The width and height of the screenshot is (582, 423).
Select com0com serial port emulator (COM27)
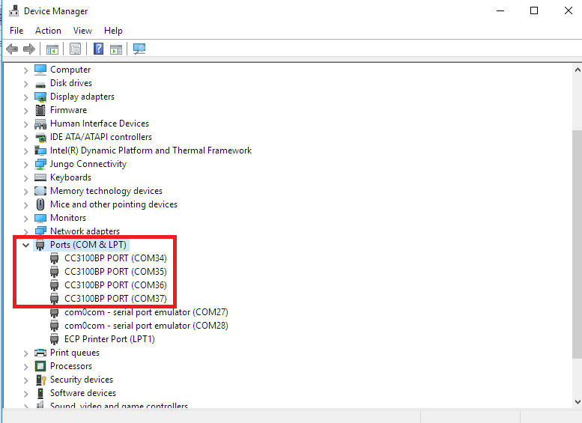tap(146, 312)
